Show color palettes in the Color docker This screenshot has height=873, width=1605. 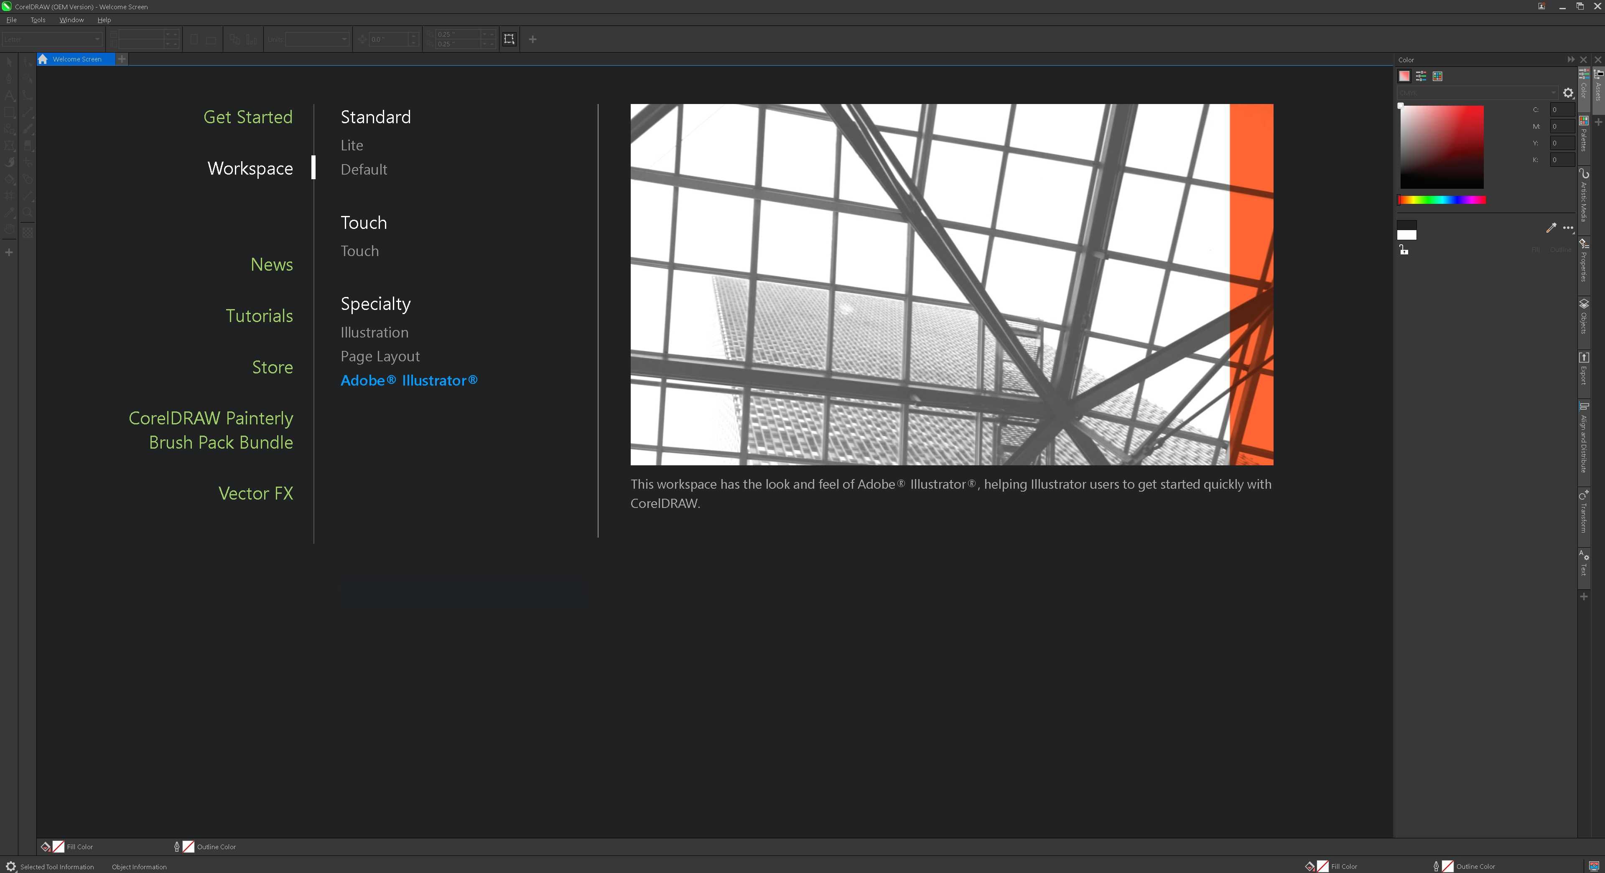click(1437, 76)
